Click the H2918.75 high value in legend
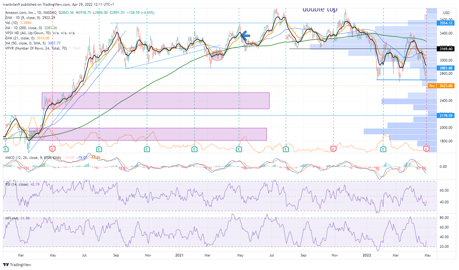This screenshot has height=270, width=459. click(84, 13)
